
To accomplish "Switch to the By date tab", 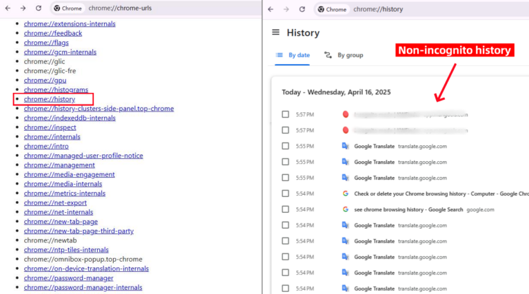I will pyautogui.click(x=293, y=55).
